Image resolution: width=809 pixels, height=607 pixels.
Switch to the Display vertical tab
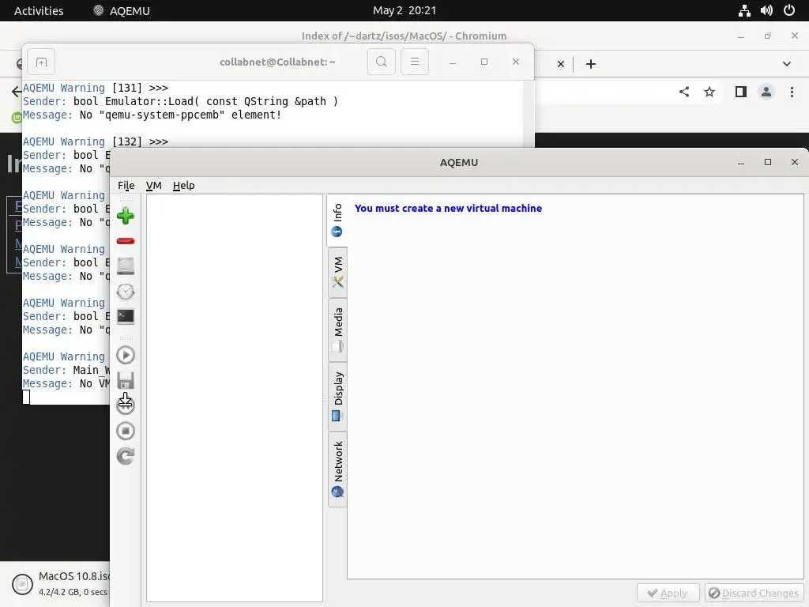[337, 397]
